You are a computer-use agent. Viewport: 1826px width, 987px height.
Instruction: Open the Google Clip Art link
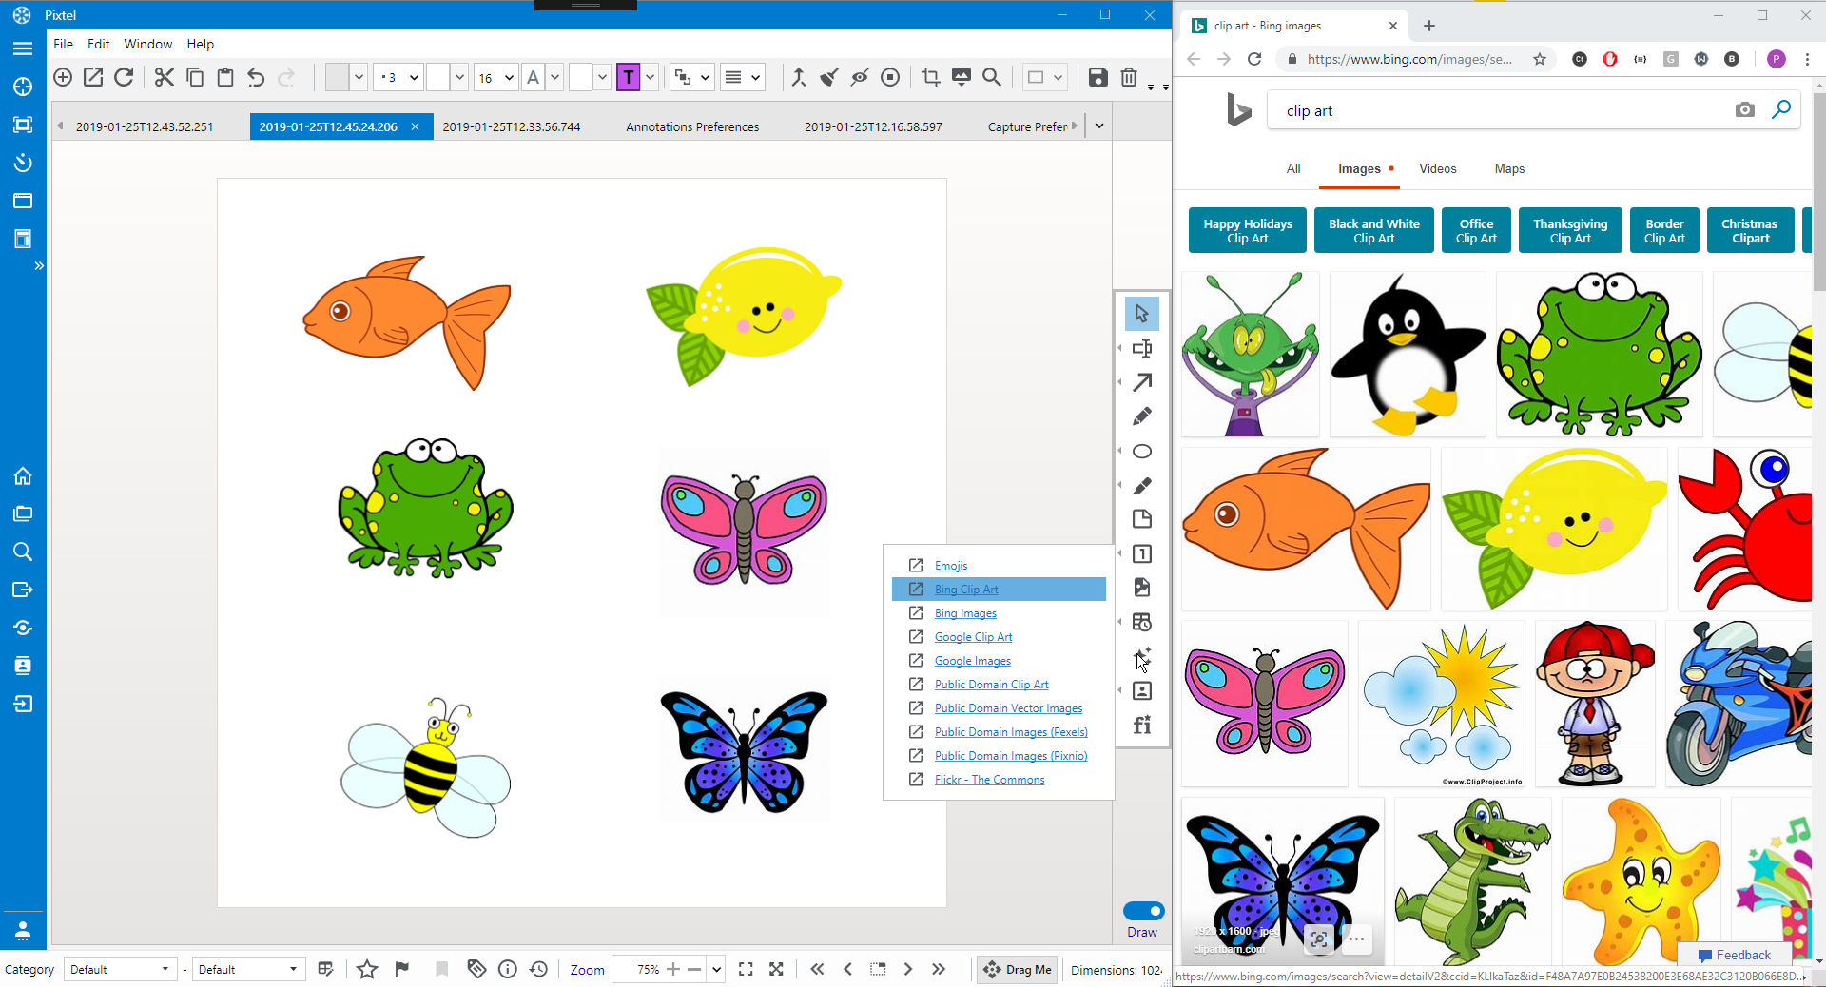coord(973,637)
